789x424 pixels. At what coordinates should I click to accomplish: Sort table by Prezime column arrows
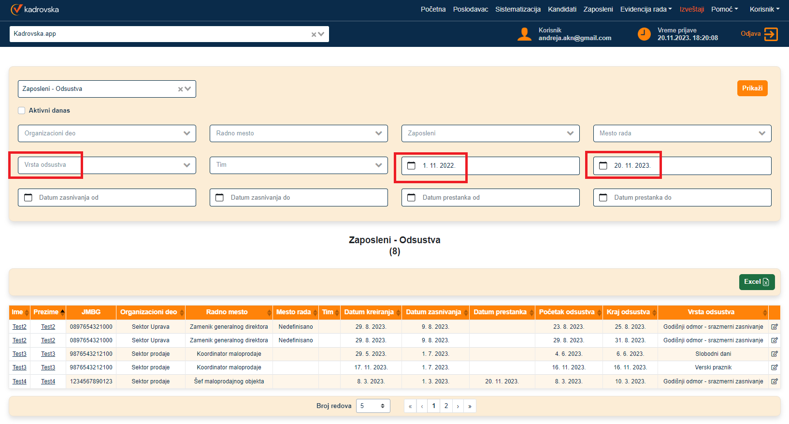tap(62, 312)
